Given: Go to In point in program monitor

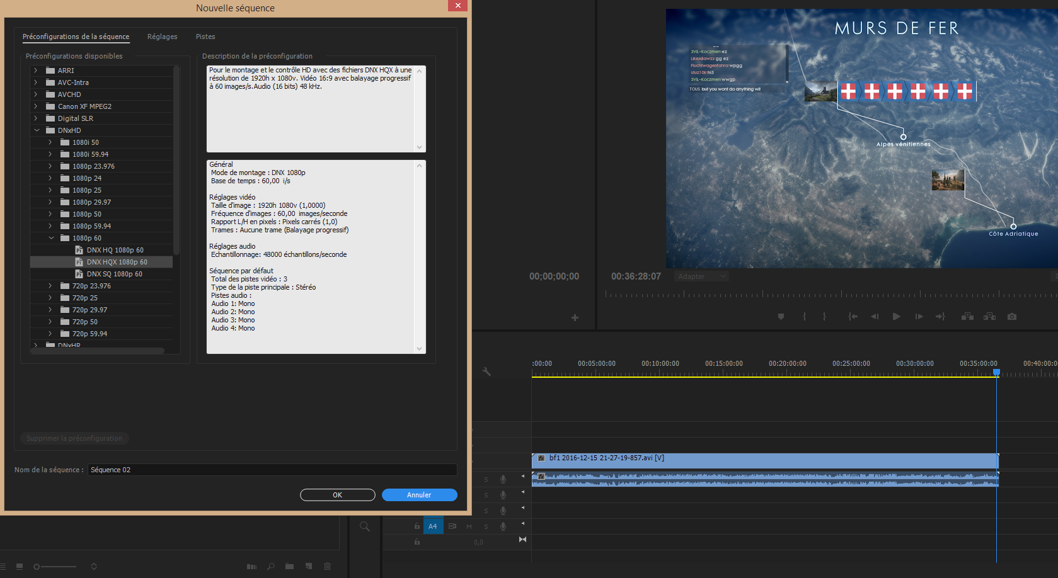Looking at the screenshot, I should pyautogui.click(x=853, y=317).
